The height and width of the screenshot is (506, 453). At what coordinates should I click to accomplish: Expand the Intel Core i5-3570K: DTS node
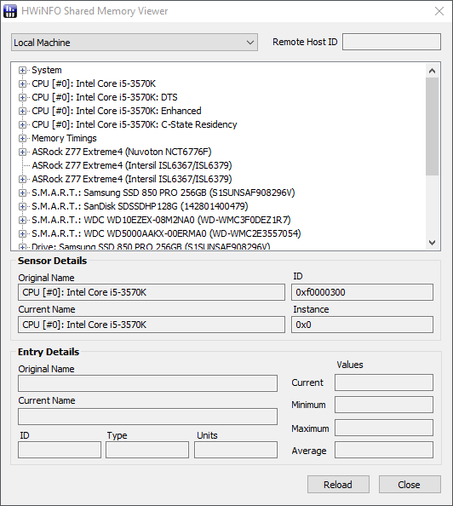point(22,97)
